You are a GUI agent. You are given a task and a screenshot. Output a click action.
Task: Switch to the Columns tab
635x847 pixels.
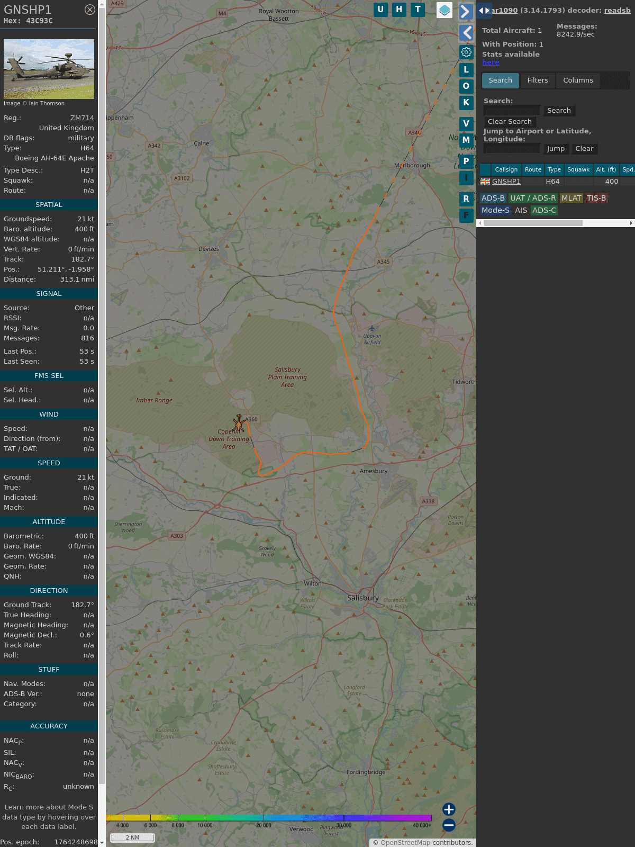tap(578, 80)
